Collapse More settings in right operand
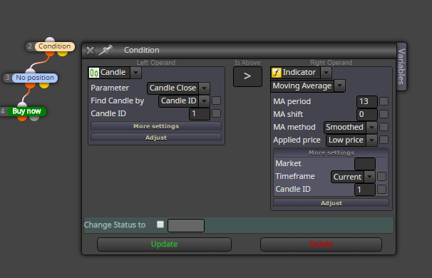This screenshot has width=432, height=278. [x=331, y=153]
